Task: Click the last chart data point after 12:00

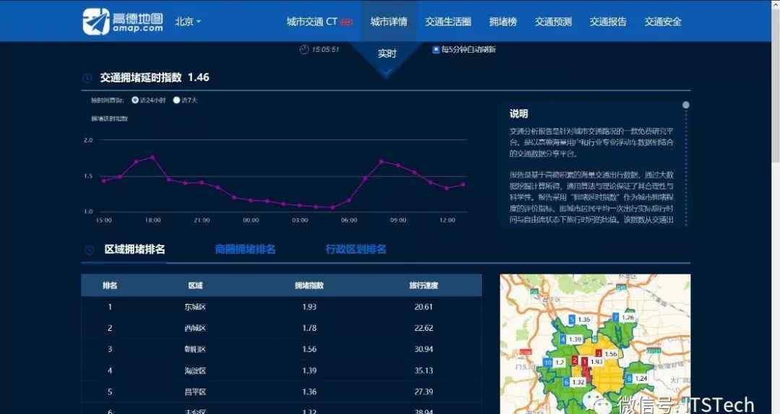Action: coord(463,184)
